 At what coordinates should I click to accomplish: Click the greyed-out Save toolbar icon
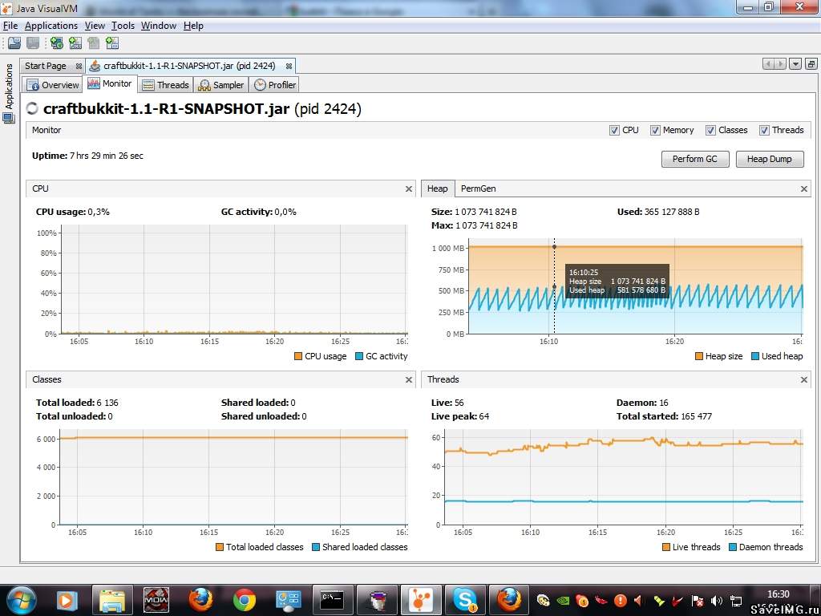click(x=32, y=43)
